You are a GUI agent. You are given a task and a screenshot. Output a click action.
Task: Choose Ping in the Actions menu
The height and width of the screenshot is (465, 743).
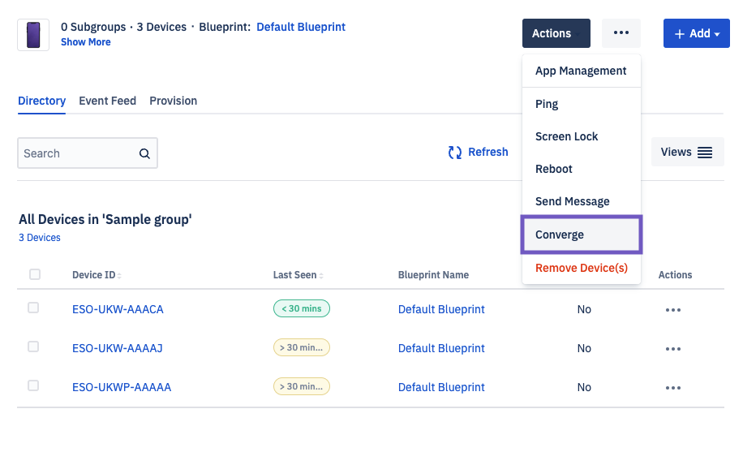point(582,104)
